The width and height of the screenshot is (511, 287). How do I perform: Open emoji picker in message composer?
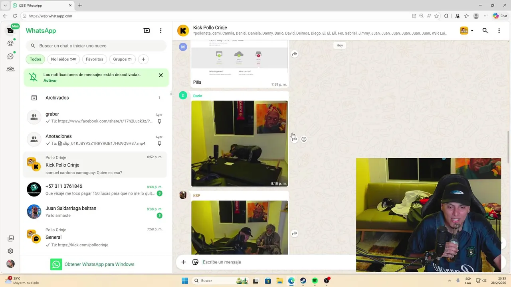195,262
